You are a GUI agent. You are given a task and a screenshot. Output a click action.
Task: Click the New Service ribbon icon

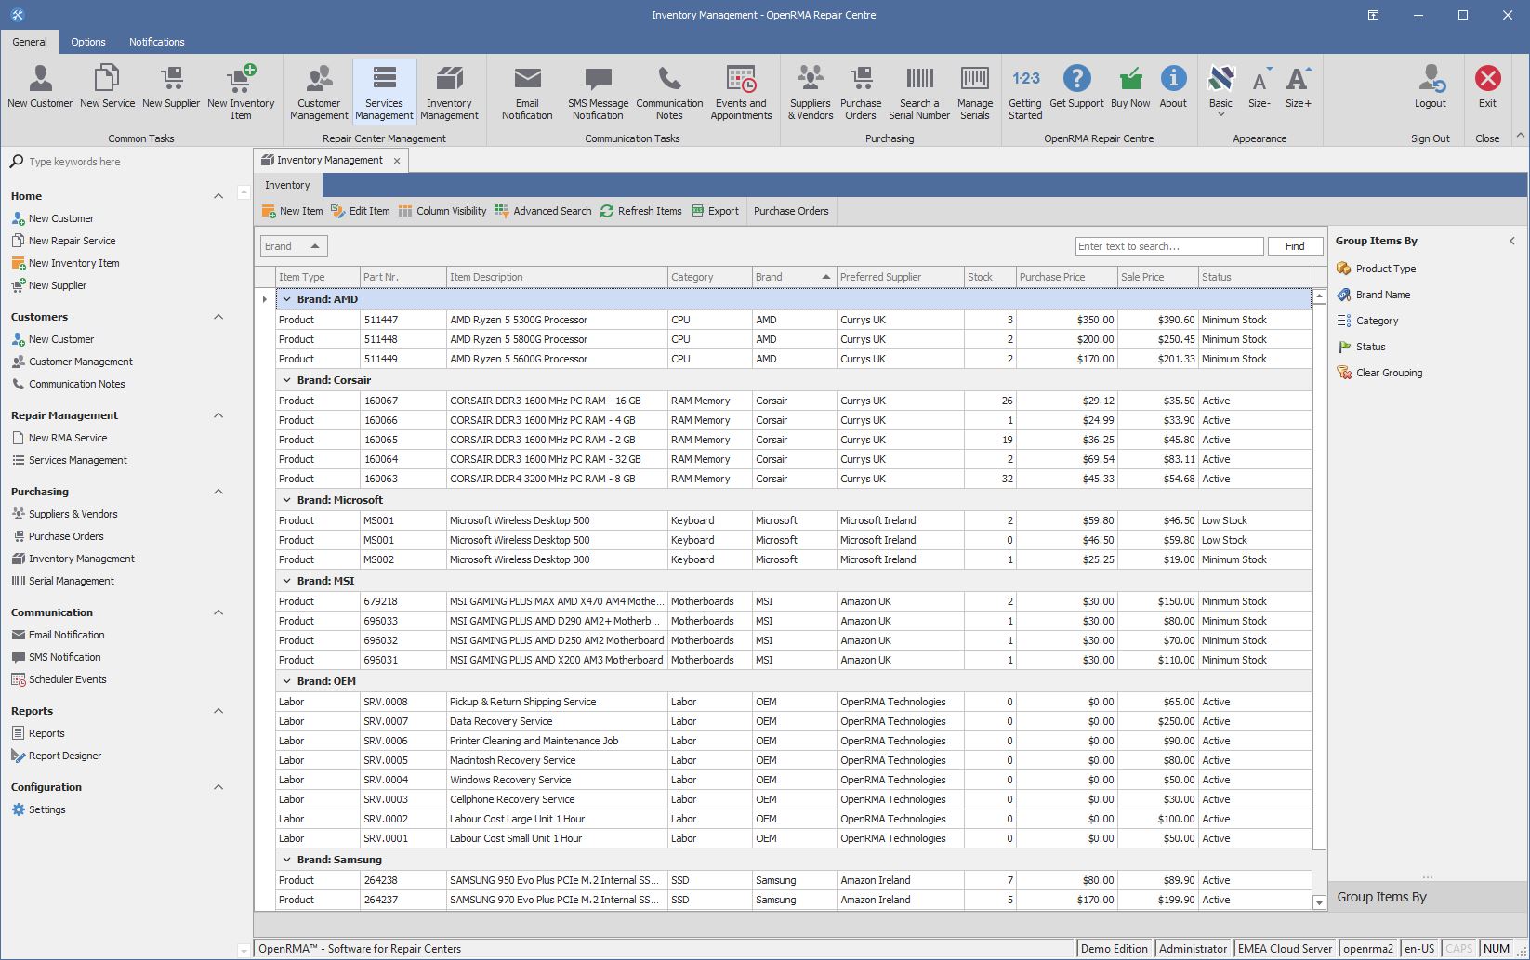click(x=107, y=86)
